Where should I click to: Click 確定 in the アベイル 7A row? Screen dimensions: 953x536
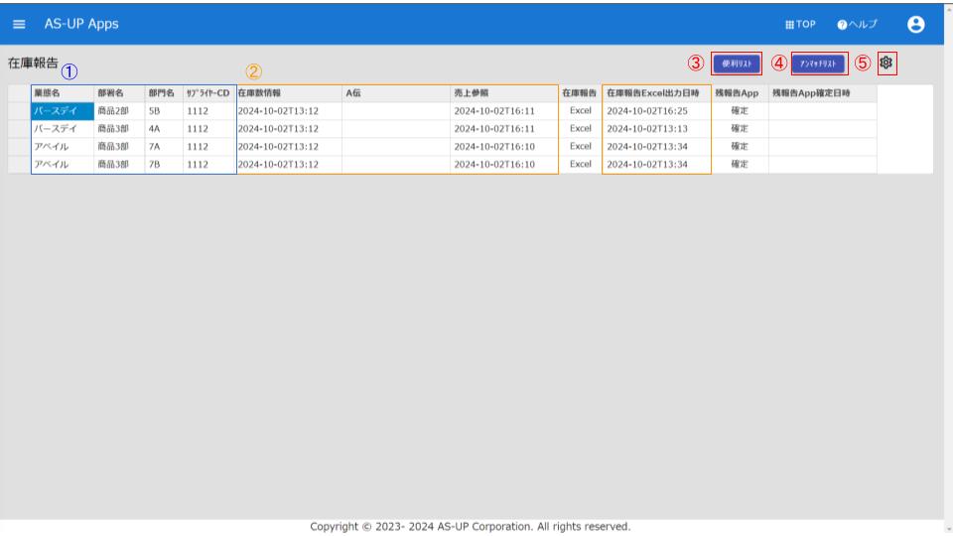click(x=740, y=147)
